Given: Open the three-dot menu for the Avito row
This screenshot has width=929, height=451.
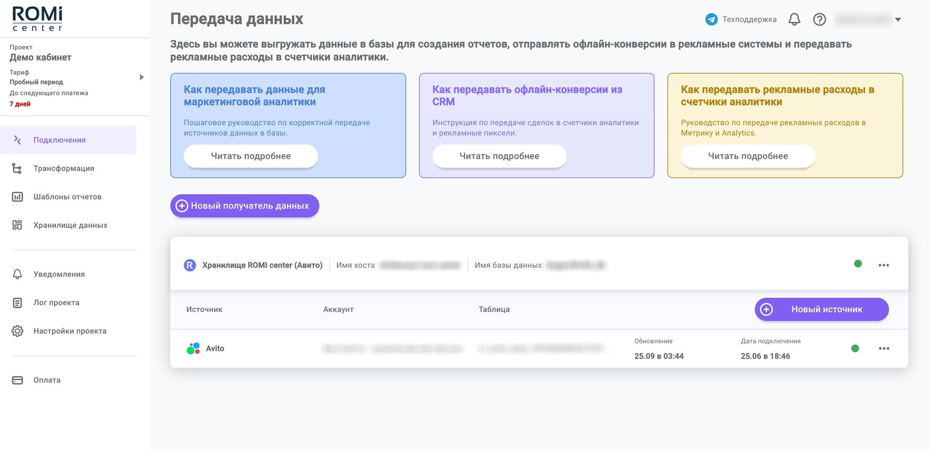Looking at the screenshot, I should (x=884, y=348).
